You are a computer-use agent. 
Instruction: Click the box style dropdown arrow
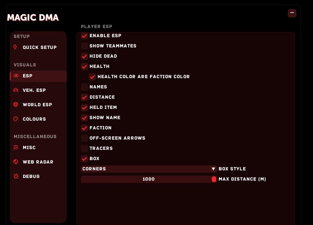[213, 169]
